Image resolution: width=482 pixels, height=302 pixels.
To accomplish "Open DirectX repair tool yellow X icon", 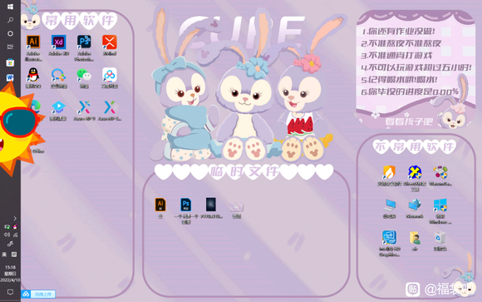I will pos(415,172).
